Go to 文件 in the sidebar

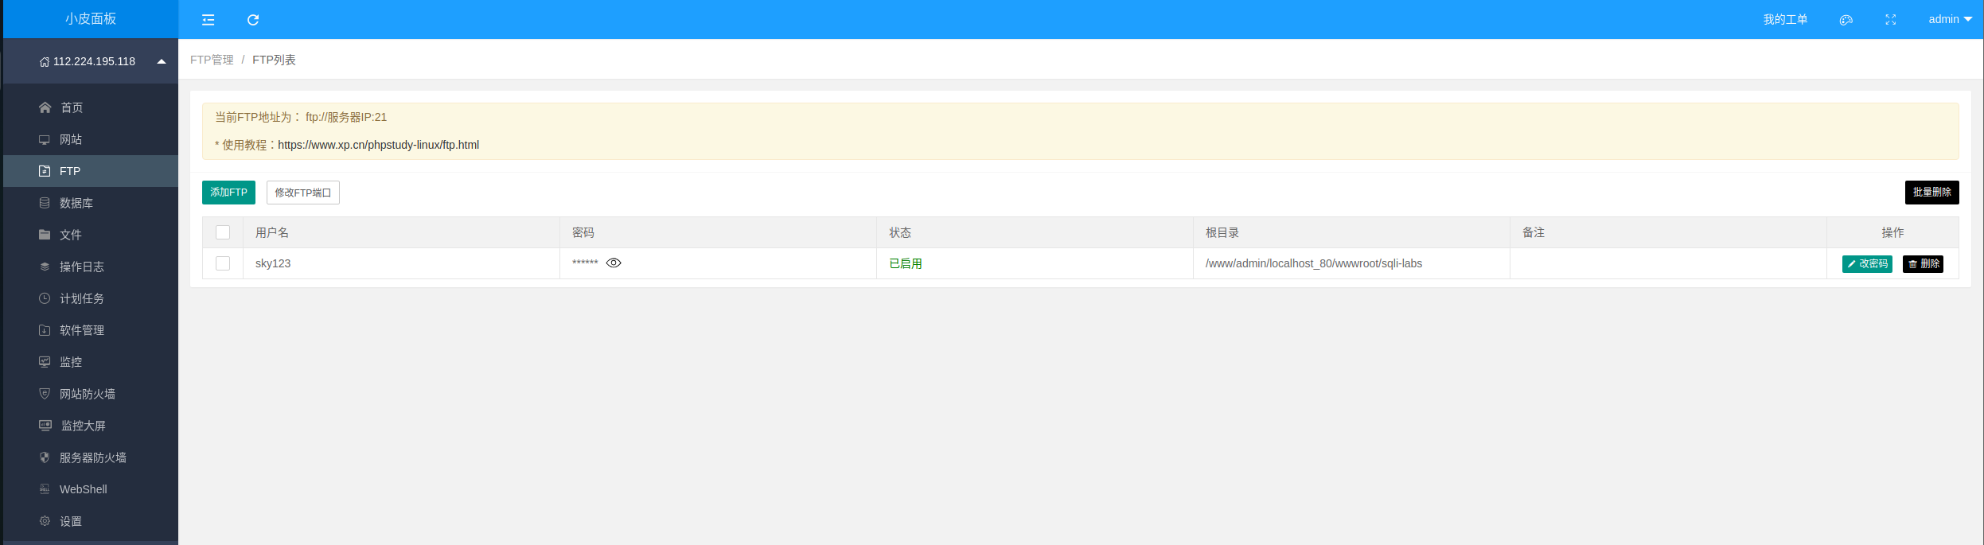(70, 235)
